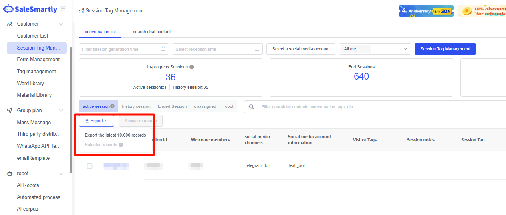Choose Export the latest 10,000 records

[115, 135]
